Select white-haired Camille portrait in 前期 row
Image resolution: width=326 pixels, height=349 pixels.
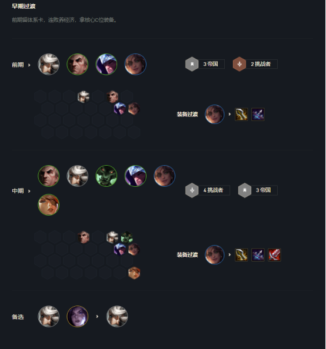click(x=49, y=64)
